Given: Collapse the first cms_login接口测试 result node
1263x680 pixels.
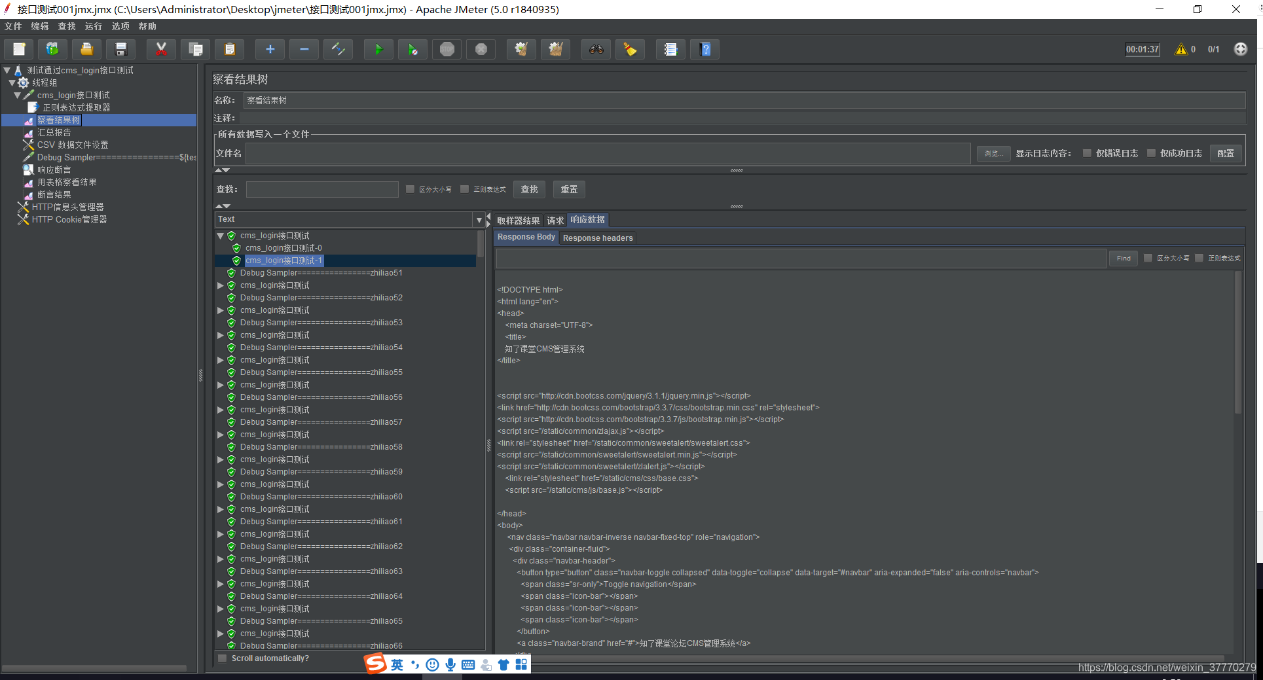Looking at the screenshot, I should click(221, 236).
